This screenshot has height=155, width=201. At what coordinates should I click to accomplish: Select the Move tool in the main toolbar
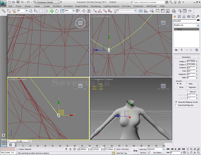coord(52,11)
